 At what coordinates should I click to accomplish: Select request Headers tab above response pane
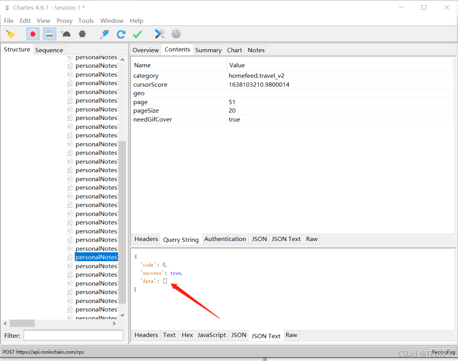146,239
